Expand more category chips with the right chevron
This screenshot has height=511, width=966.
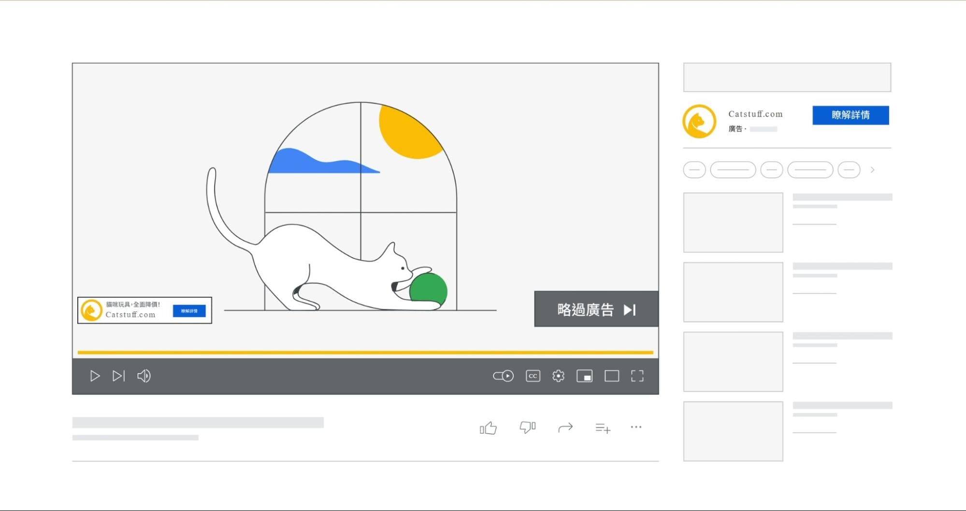point(873,170)
